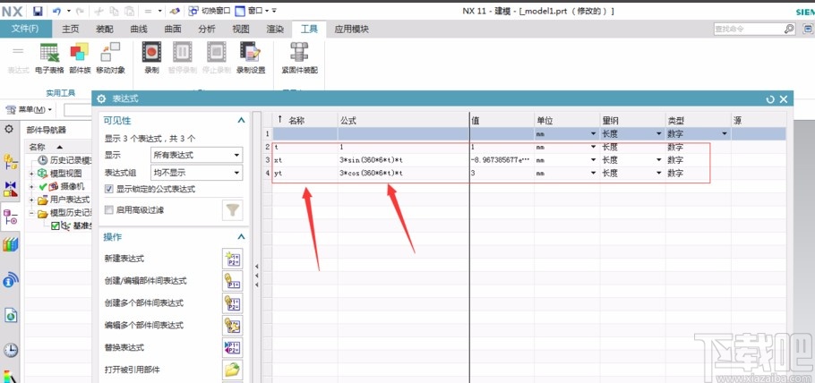The height and width of the screenshot is (383, 815).
Task: Collapse the 可见性 section chevron
Action: coord(241,120)
